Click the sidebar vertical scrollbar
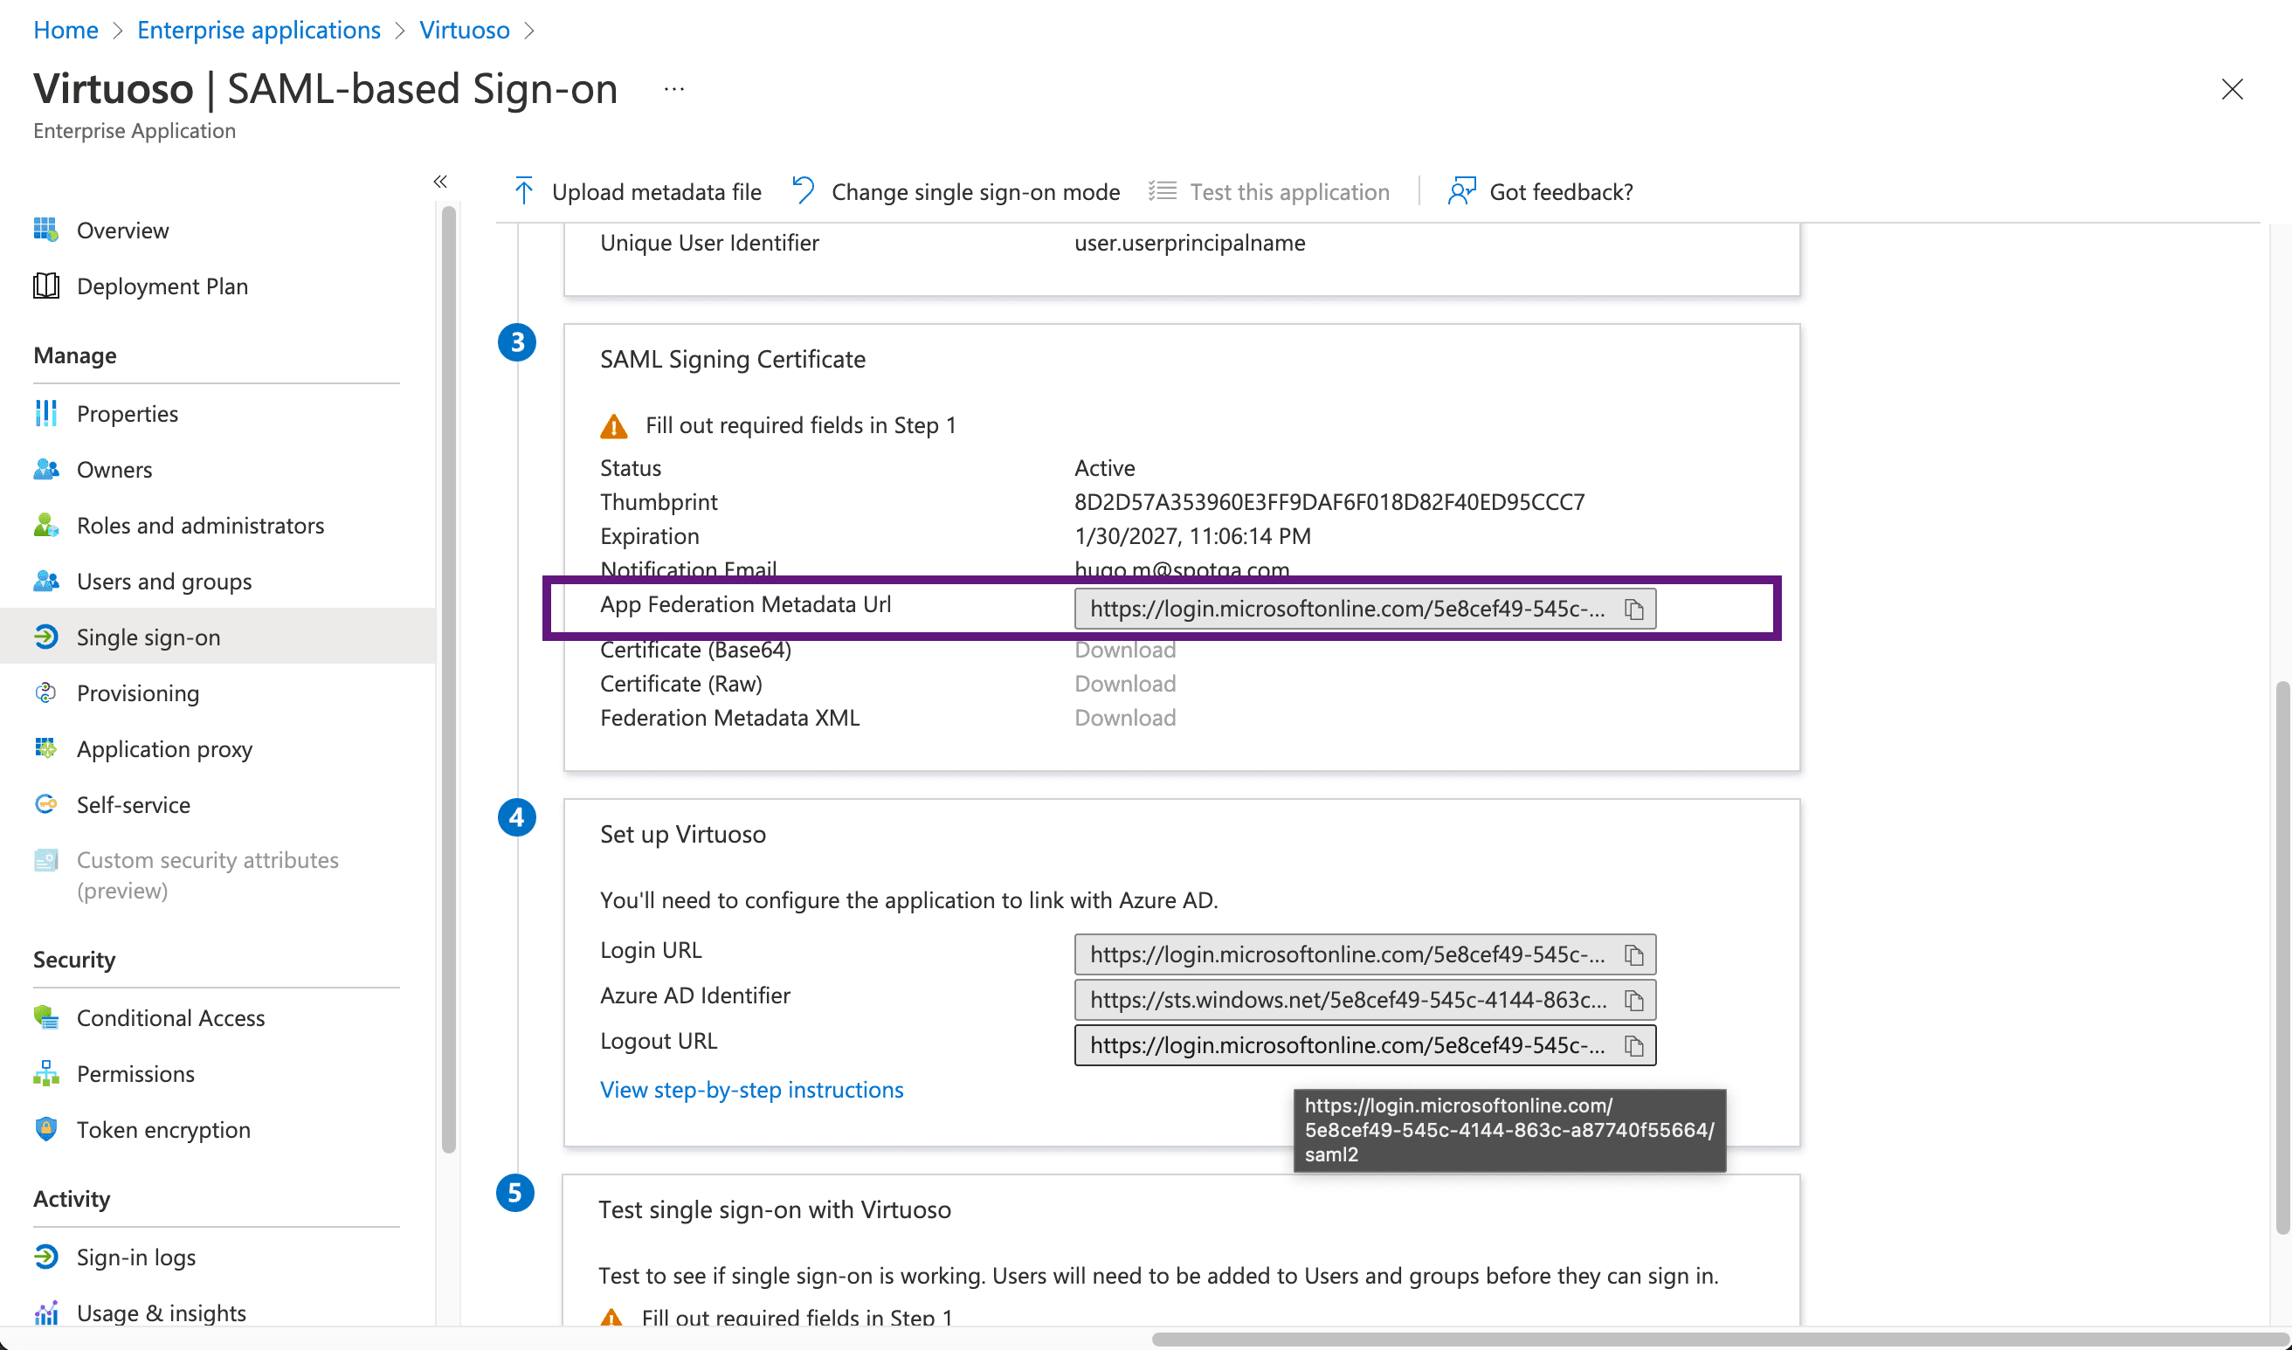The height and width of the screenshot is (1350, 2292). click(448, 682)
